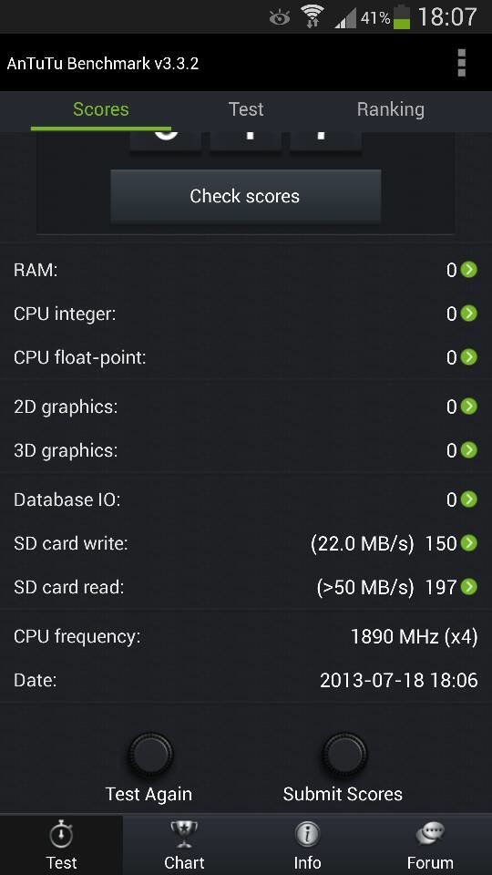Expand SD card write score arrow

(x=469, y=542)
